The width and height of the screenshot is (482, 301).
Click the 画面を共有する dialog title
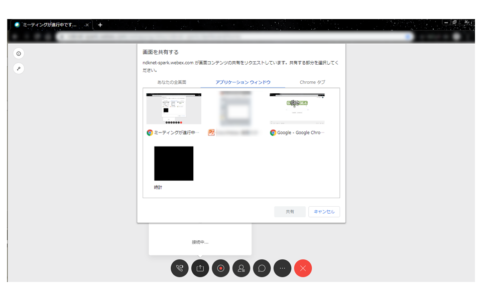(x=161, y=52)
